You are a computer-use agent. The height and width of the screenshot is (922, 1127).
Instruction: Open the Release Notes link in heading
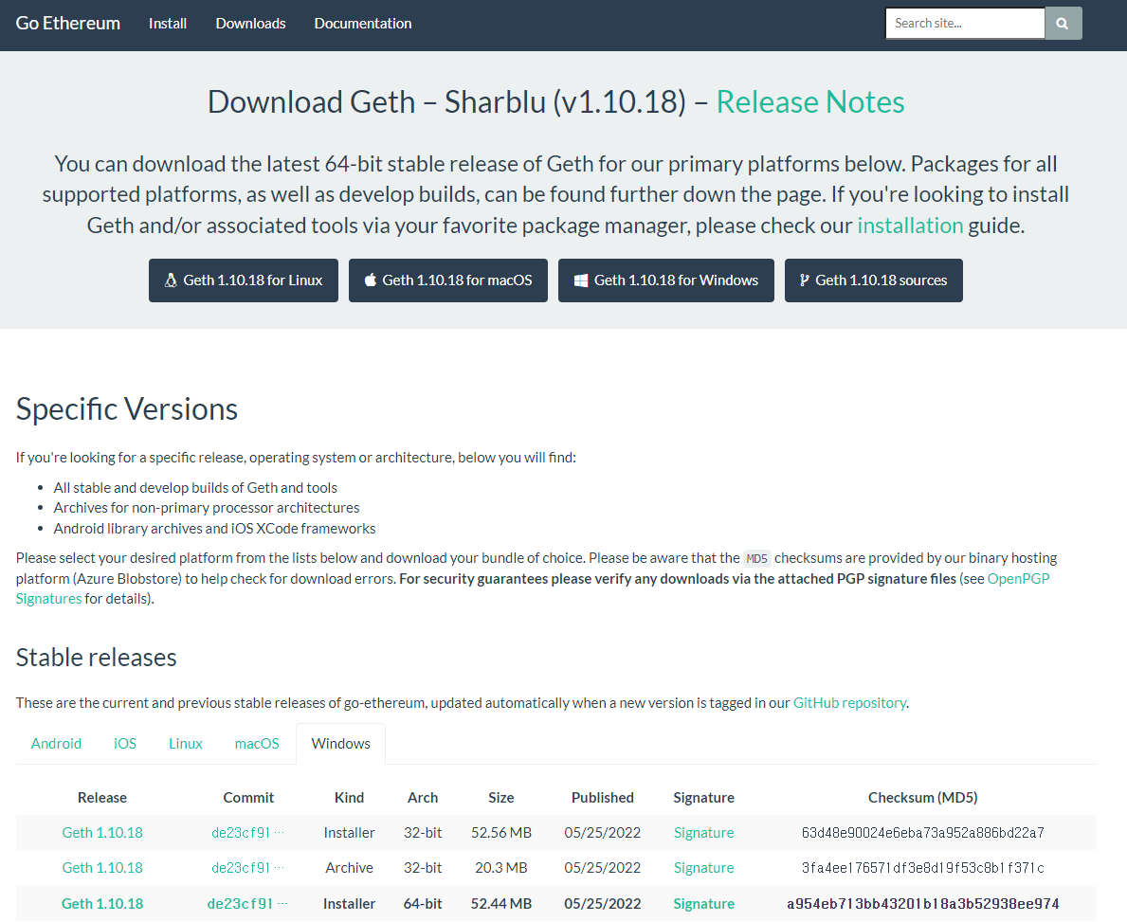pos(810,102)
